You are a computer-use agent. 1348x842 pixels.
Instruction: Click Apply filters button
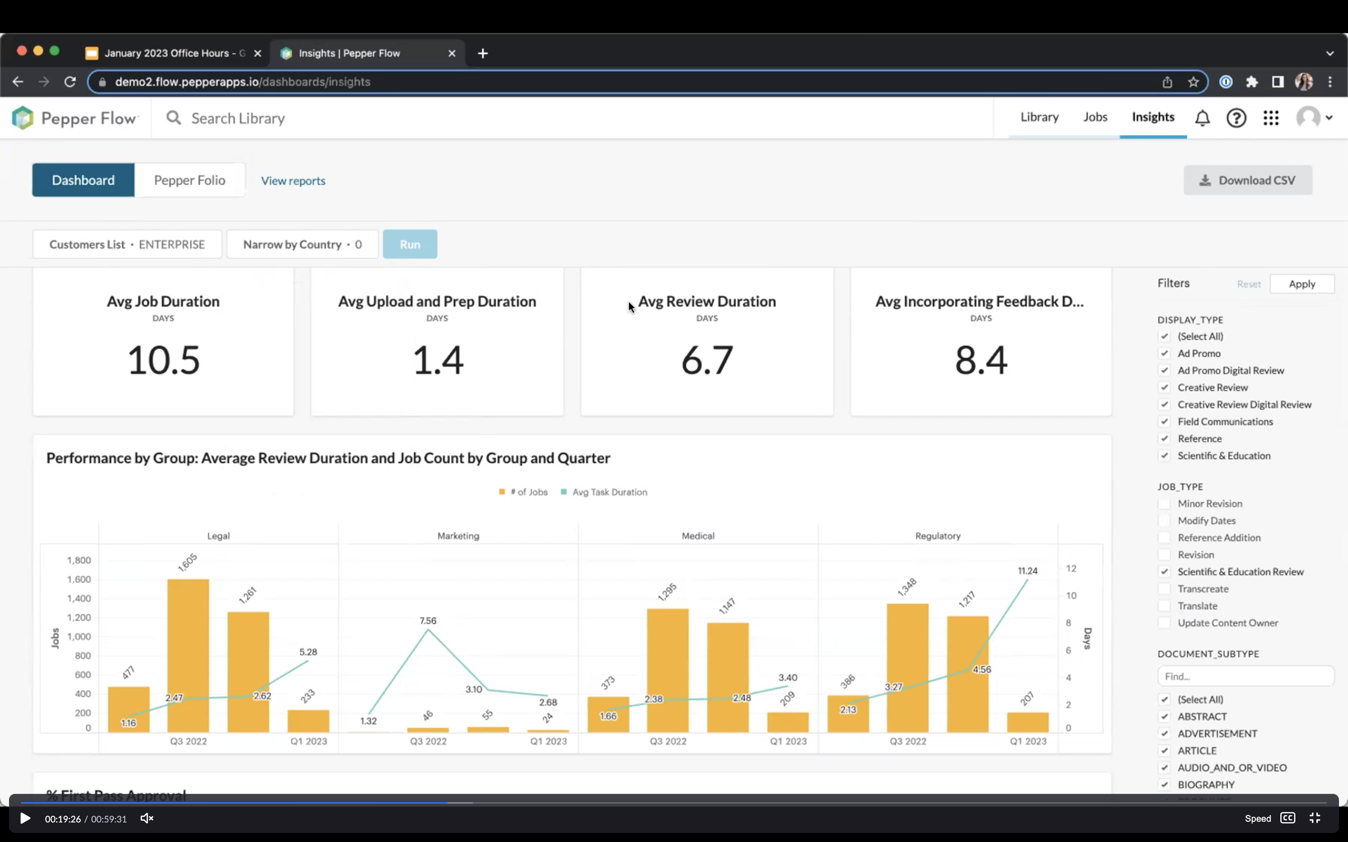(1302, 284)
